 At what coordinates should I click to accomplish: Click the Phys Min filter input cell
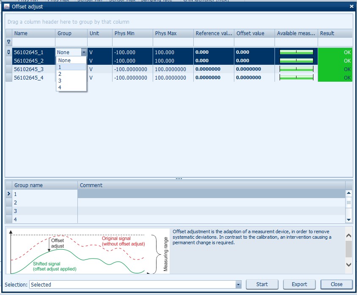coord(132,42)
